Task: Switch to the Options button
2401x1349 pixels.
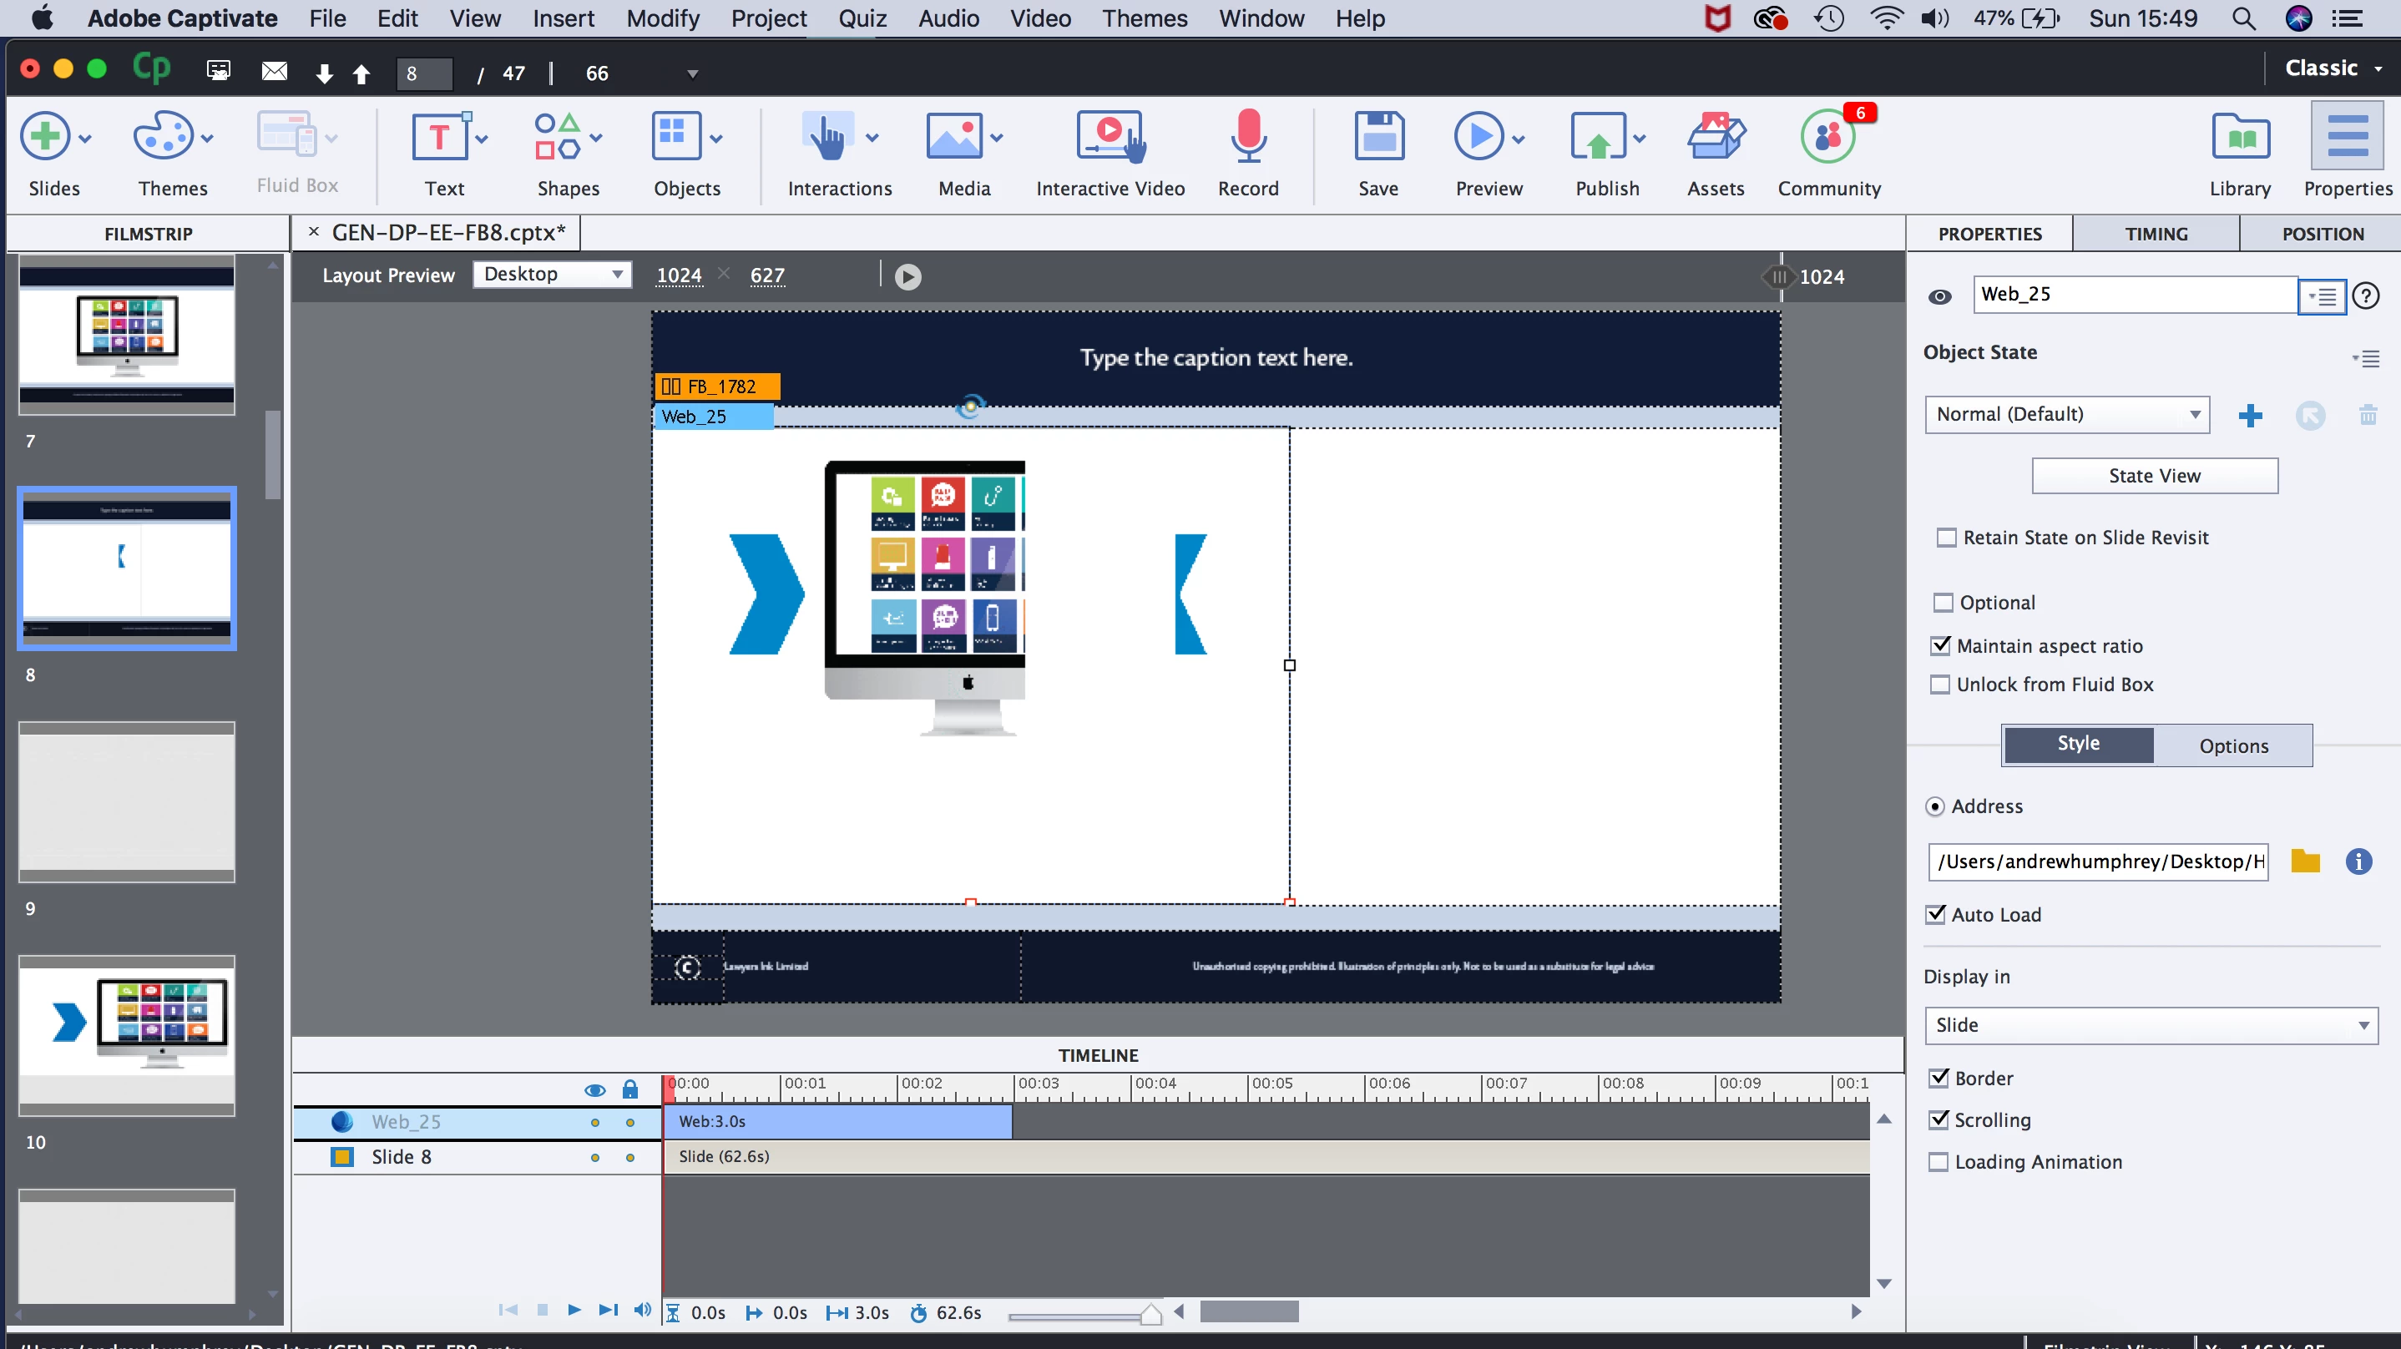Action: (x=2232, y=745)
